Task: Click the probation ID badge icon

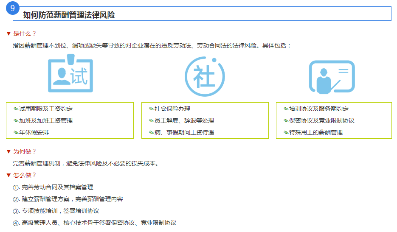Action: [70, 75]
